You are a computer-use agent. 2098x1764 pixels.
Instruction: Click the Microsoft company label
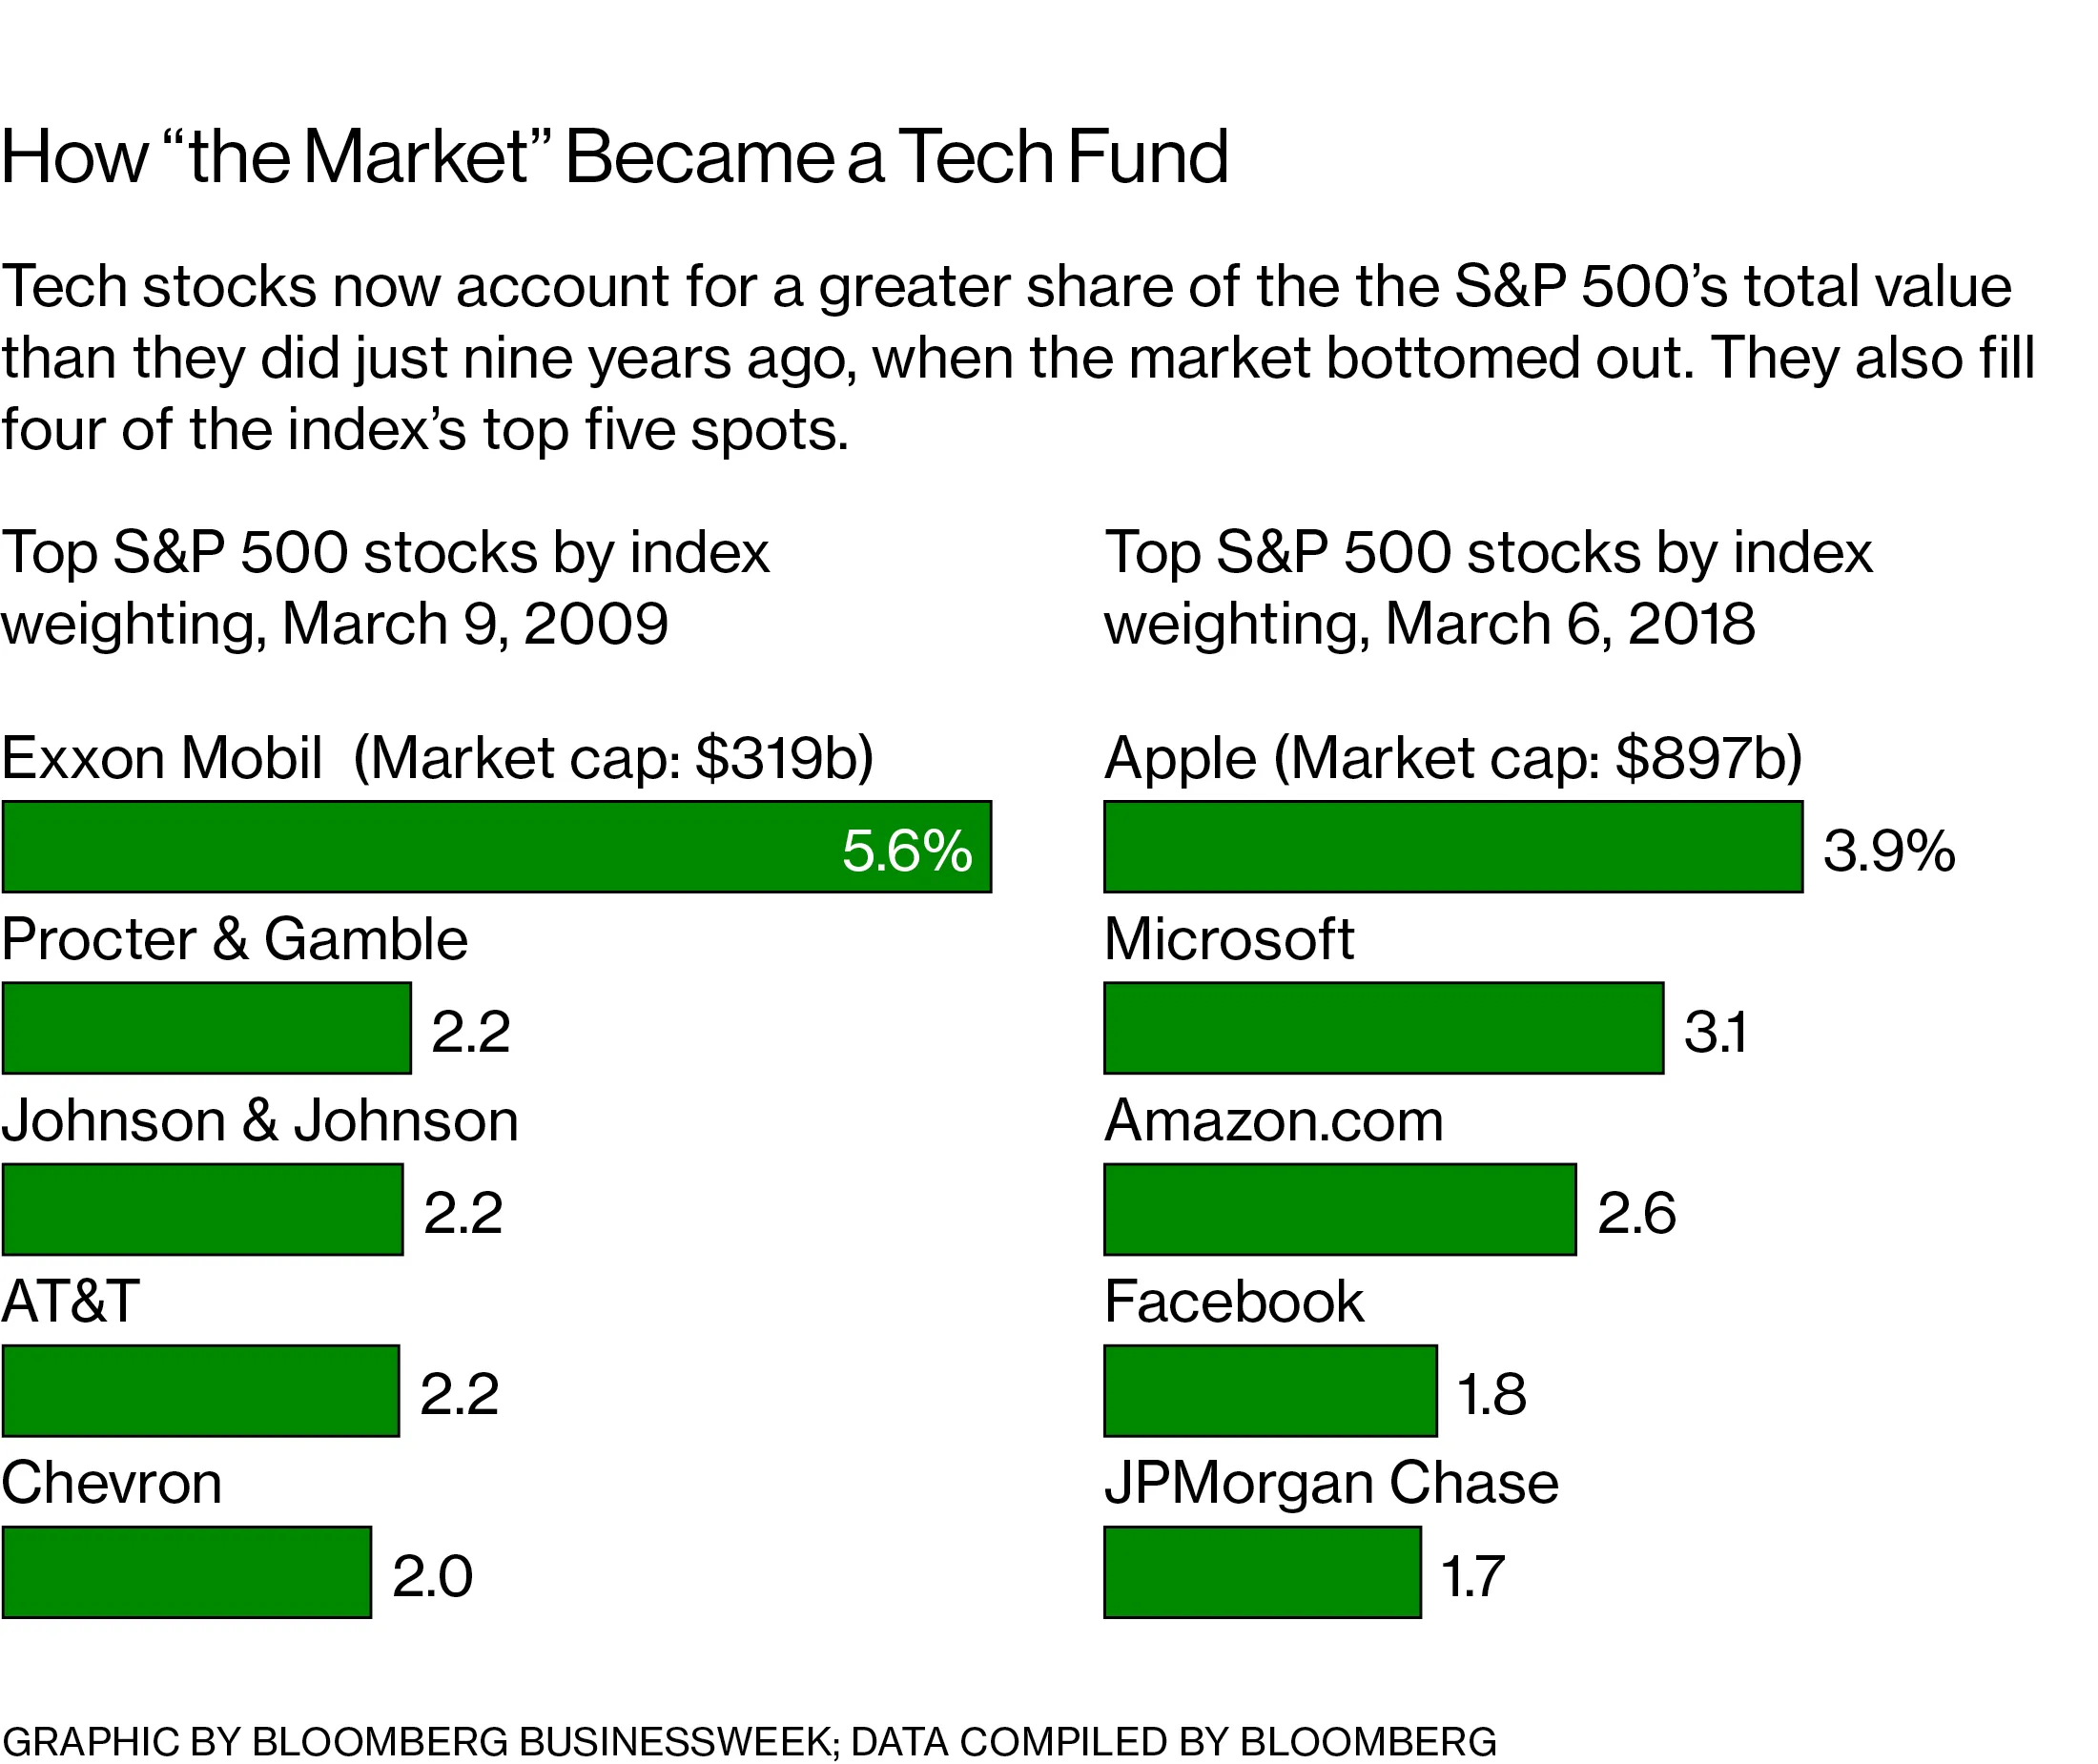click(x=1228, y=940)
